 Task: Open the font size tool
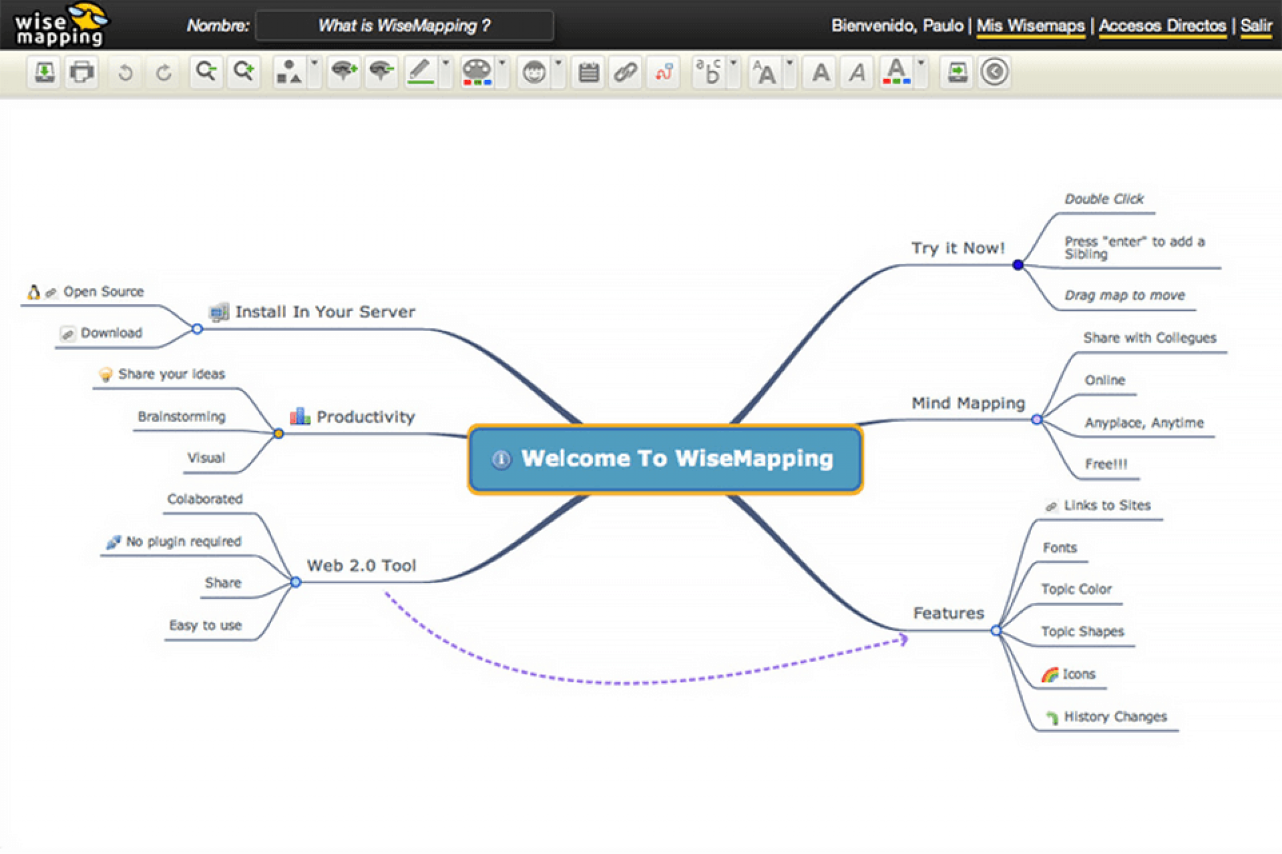point(765,72)
